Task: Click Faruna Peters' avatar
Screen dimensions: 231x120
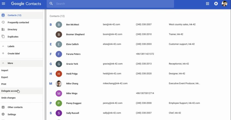Action: 59,54
